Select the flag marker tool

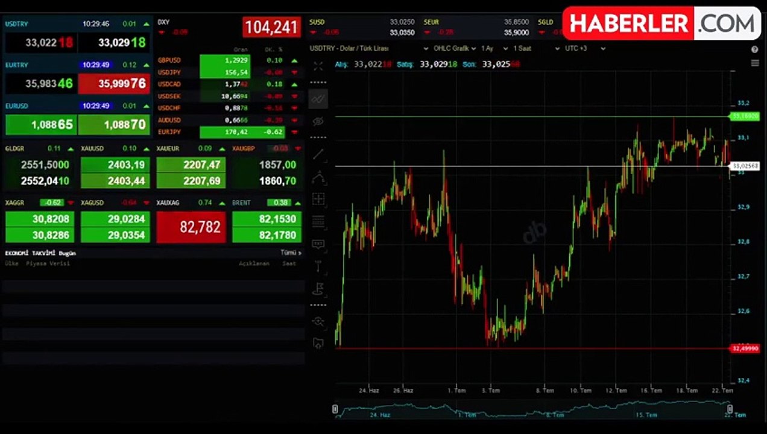pos(318,289)
